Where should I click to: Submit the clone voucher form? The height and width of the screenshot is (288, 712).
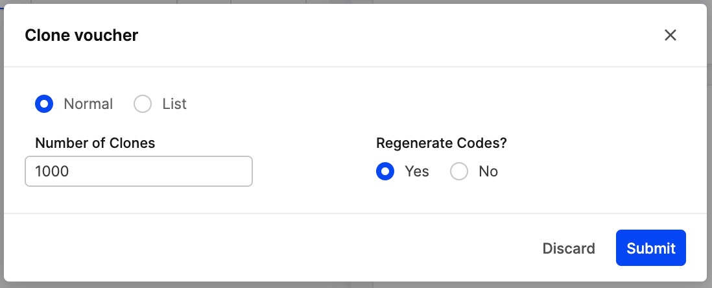click(650, 248)
